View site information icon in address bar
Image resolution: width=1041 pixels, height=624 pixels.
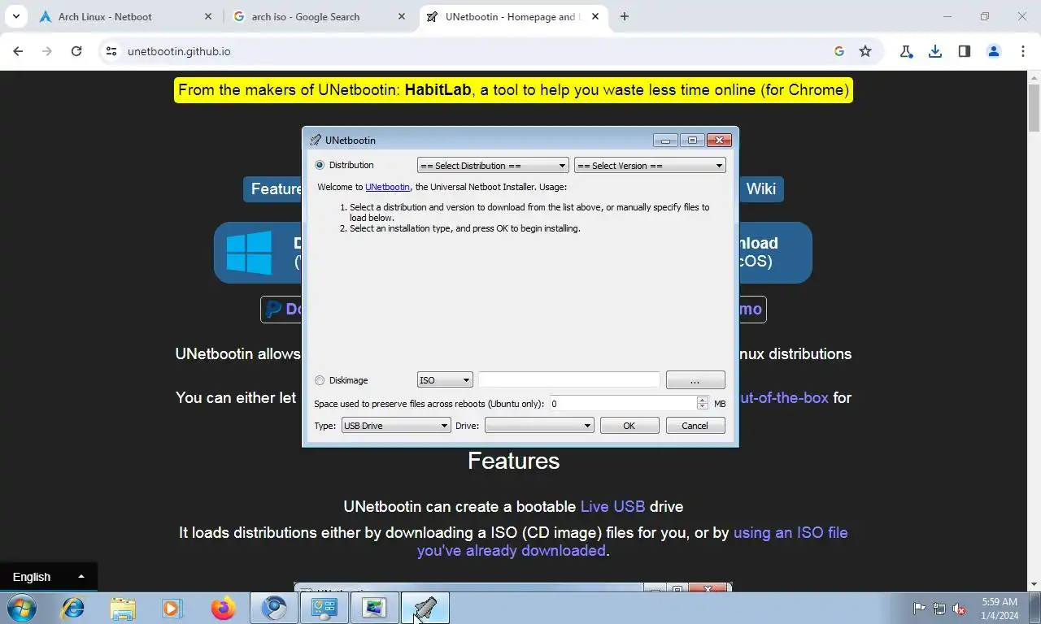click(x=111, y=51)
